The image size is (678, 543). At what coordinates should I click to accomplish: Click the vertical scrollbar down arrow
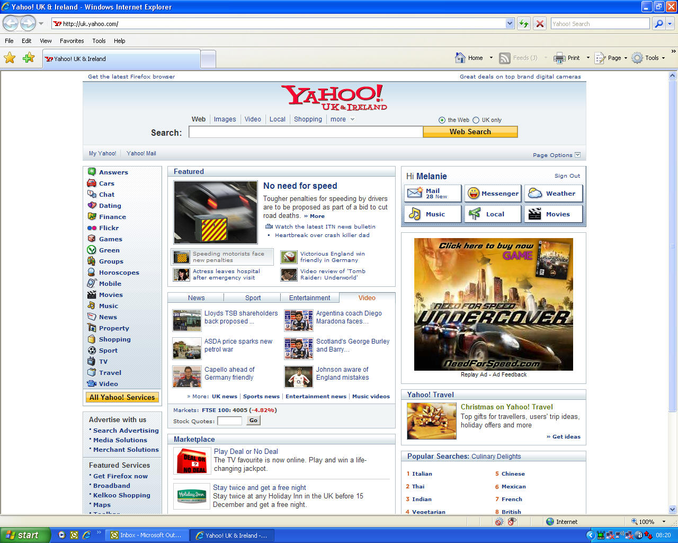(x=673, y=510)
